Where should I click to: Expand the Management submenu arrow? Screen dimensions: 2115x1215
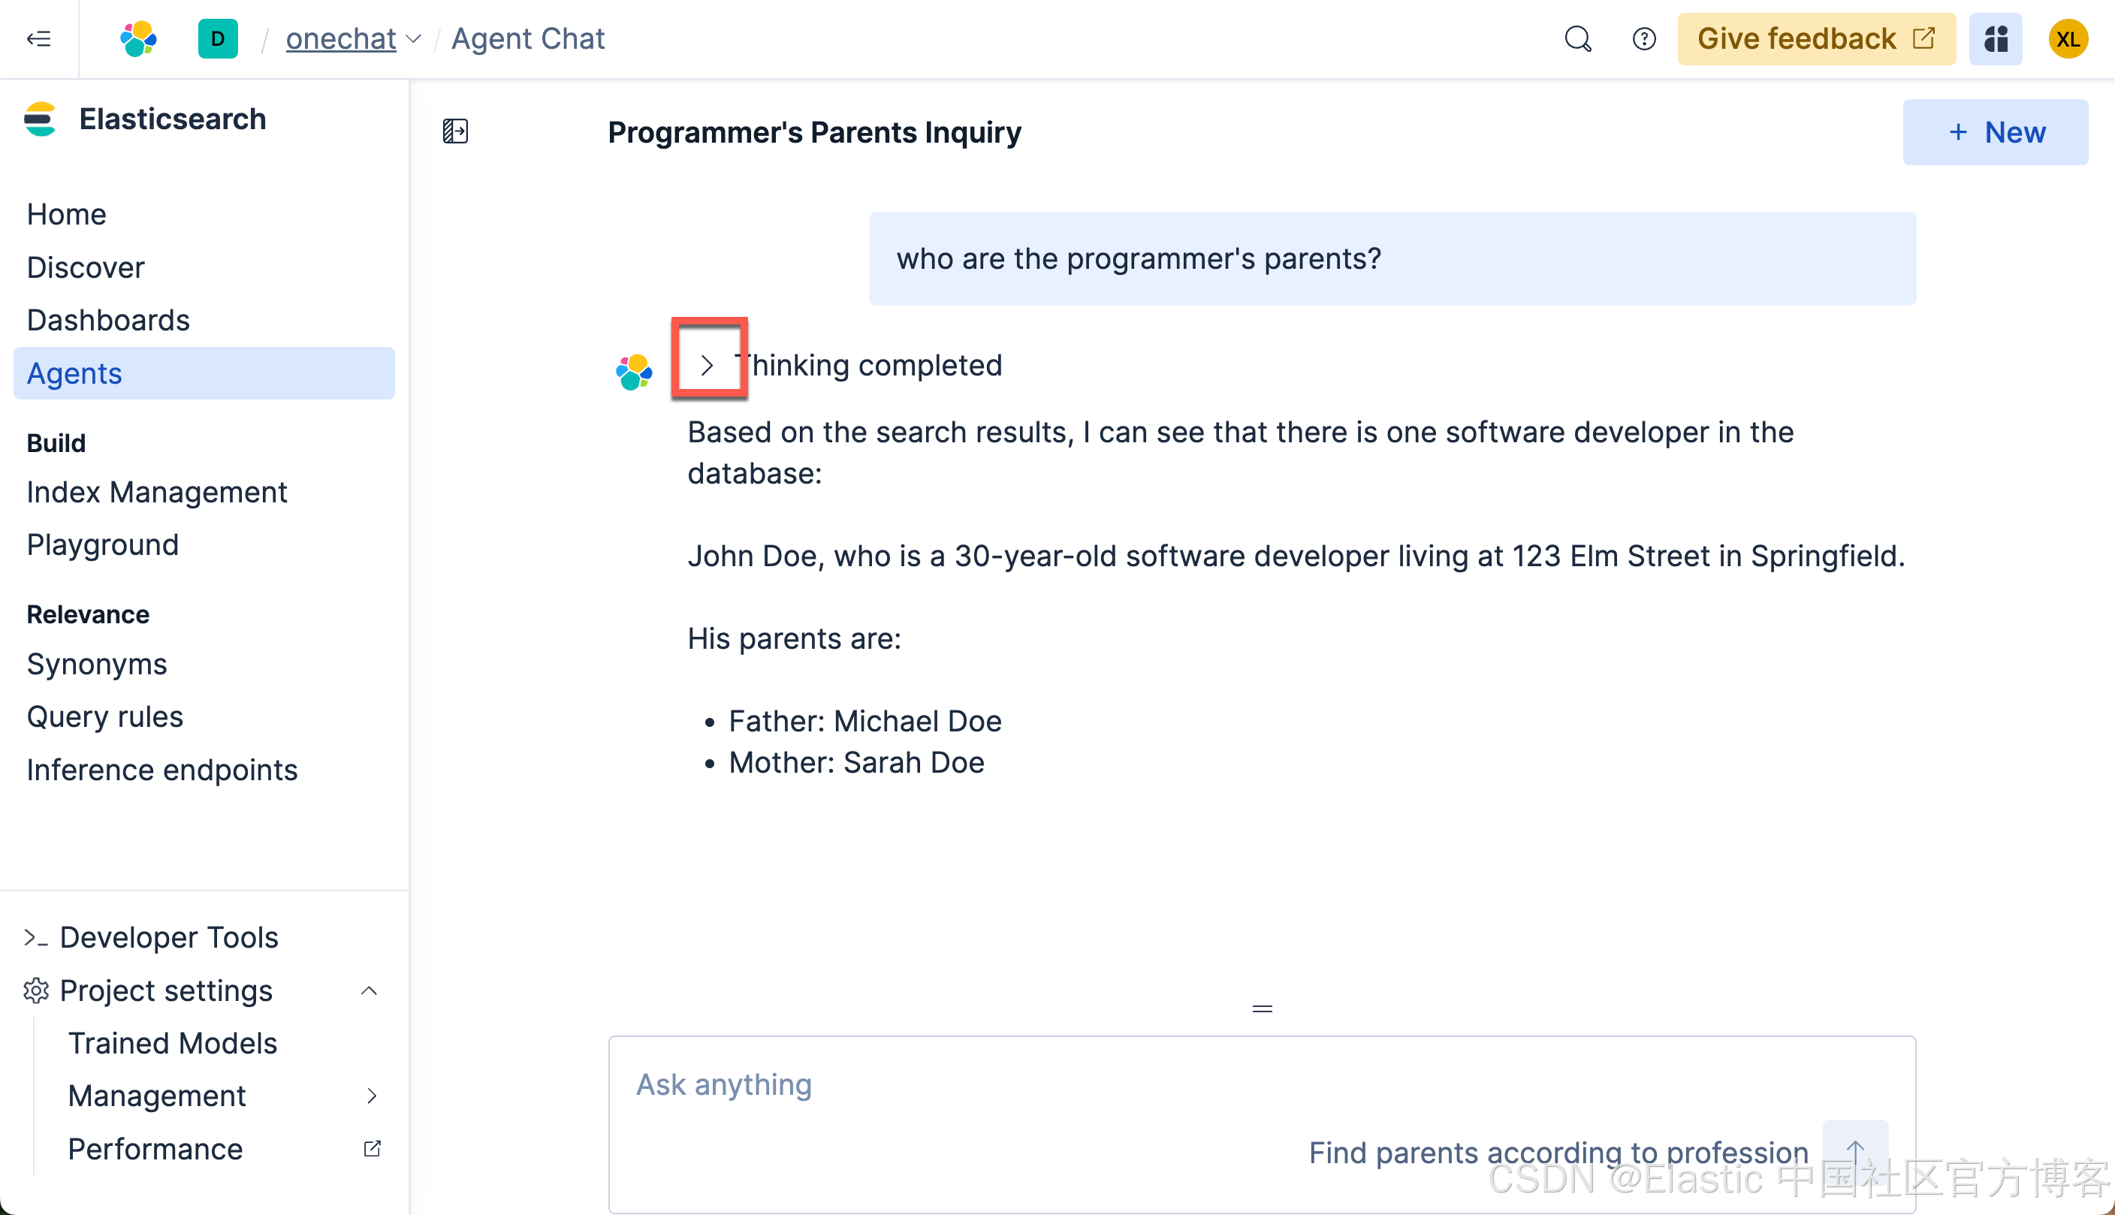click(x=372, y=1096)
